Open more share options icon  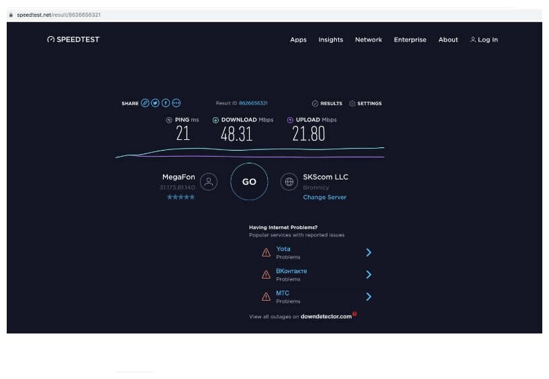176,103
